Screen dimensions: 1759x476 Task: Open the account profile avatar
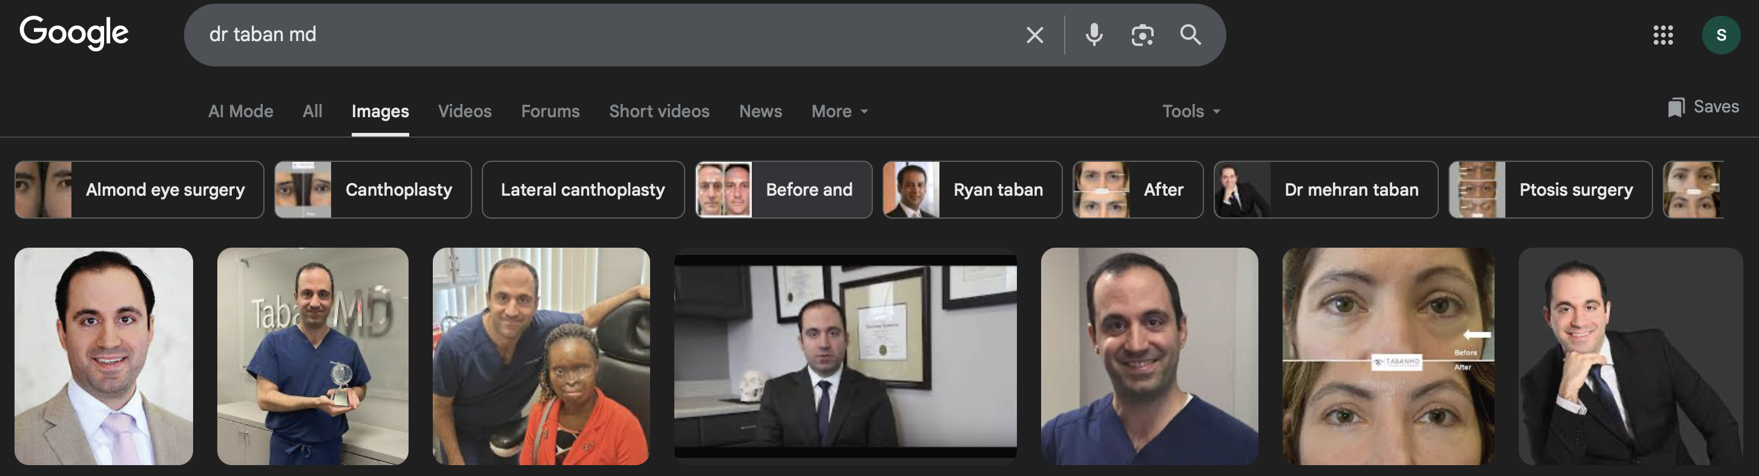pos(1720,34)
